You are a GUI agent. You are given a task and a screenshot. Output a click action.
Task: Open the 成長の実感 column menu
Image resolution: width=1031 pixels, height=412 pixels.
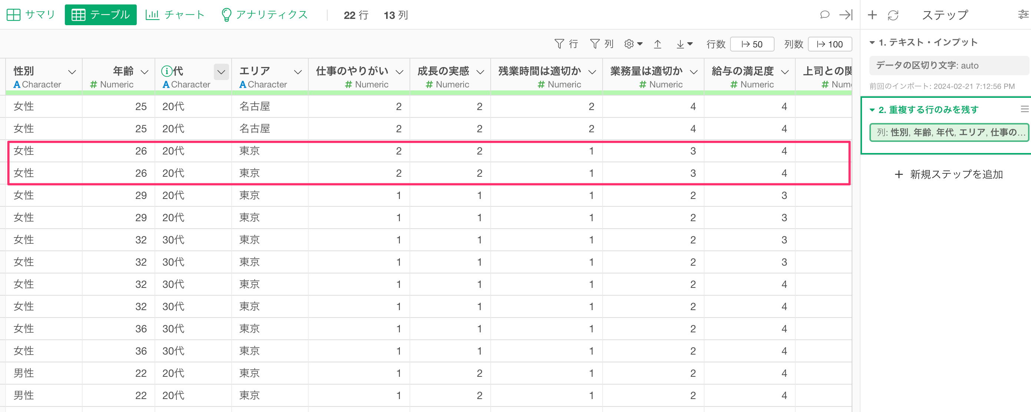click(480, 72)
